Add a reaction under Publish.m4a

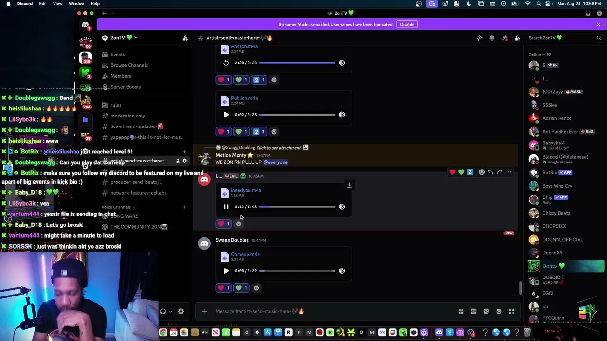274,132
